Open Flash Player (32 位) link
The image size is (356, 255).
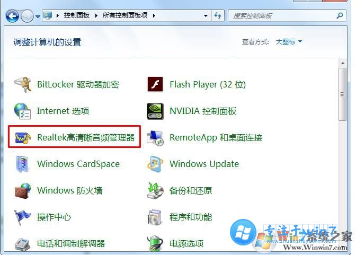[x=208, y=84]
